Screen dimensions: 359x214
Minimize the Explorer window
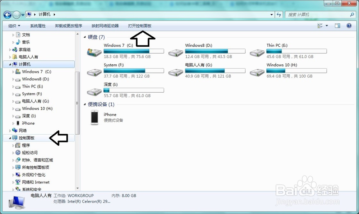click(x=328, y=4)
